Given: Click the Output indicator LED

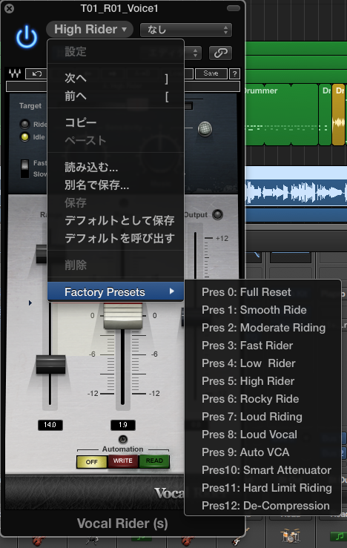Looking at the screenshot, I should point(217,214).
